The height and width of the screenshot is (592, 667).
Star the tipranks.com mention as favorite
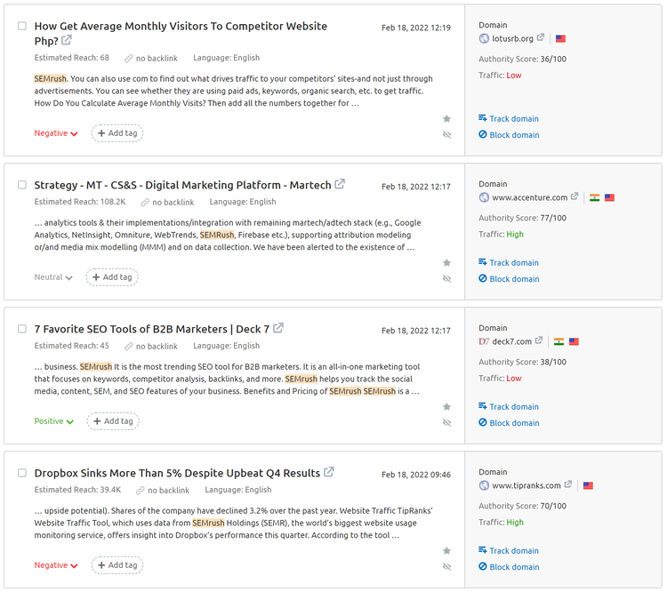pyautogui.click(x=446, y=551)
